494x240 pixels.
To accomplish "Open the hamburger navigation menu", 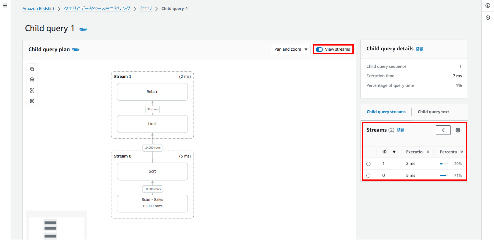I will pos(5,5).
